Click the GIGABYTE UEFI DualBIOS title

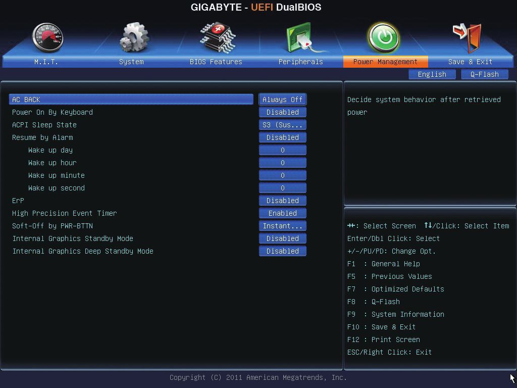(x=256, y=7)
